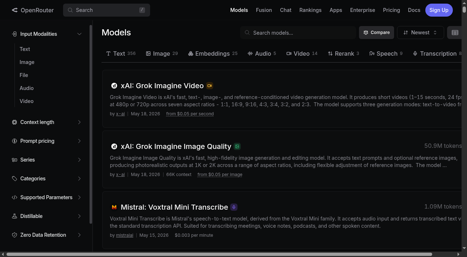Click the xAI logo on Grok Imagine Video
The image size is (467, 257).
[114, 86]
